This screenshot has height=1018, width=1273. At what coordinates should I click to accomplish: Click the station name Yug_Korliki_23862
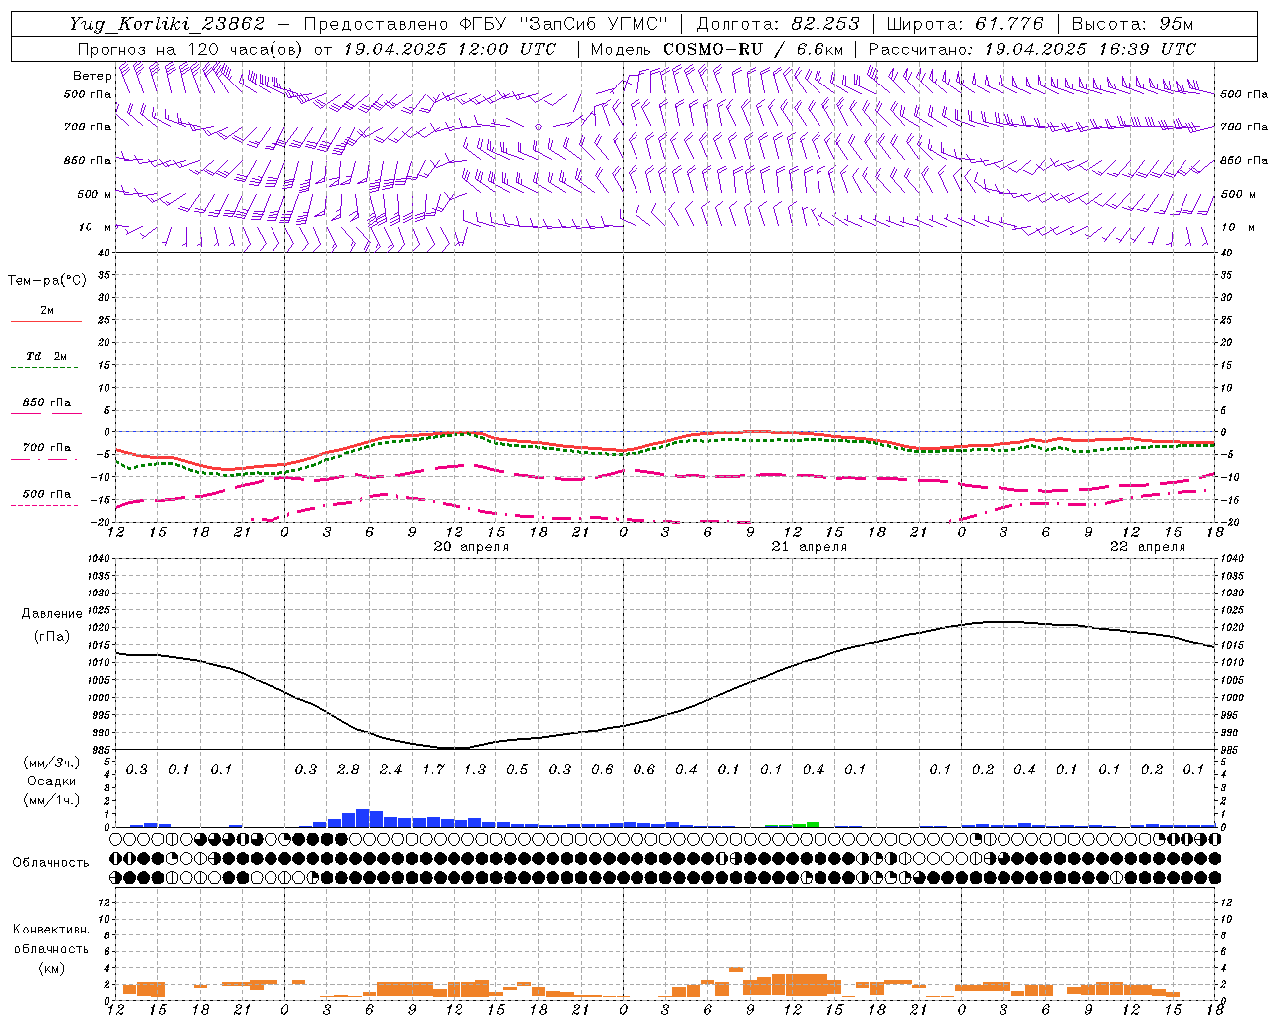click(x=167, y=24)
